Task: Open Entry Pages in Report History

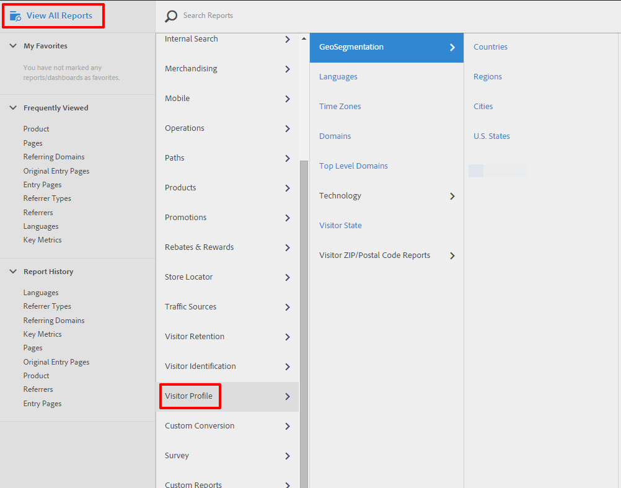Action: coord(42,404)
